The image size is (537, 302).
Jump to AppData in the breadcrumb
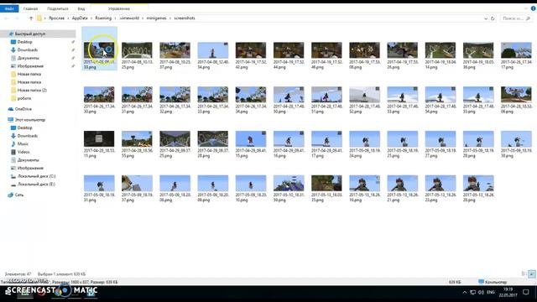(x=80, y=18)
